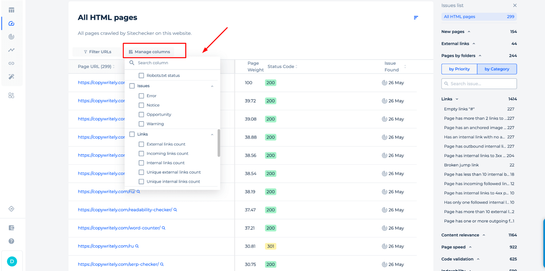Switch to the by Priority tab

click(459, 69)
